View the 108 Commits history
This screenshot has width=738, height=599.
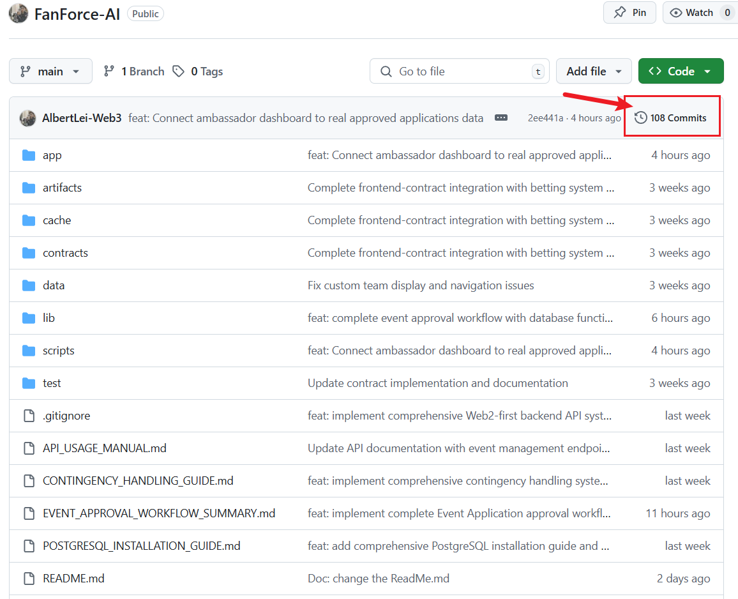671,118
